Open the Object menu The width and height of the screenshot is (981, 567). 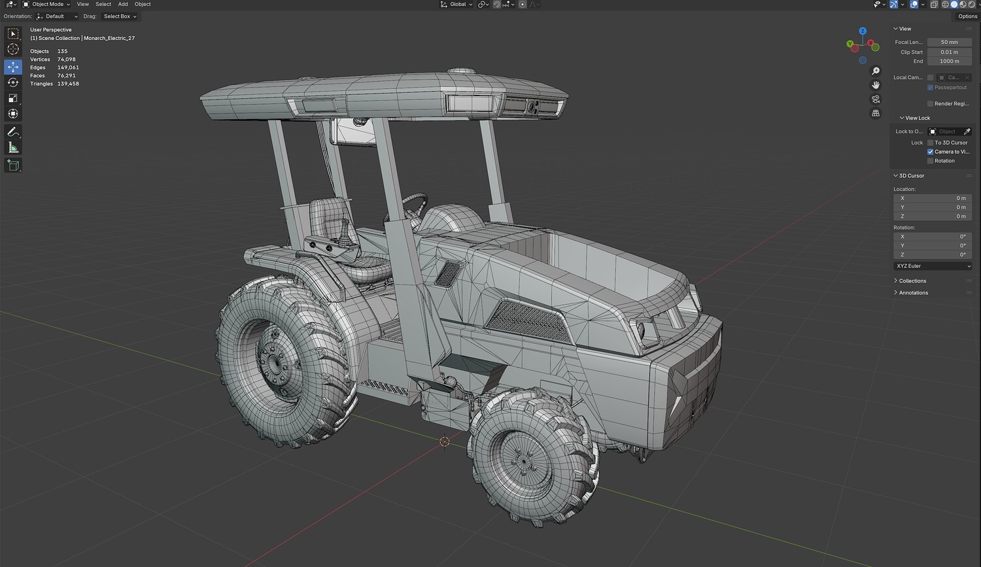[x=143, y=5]
